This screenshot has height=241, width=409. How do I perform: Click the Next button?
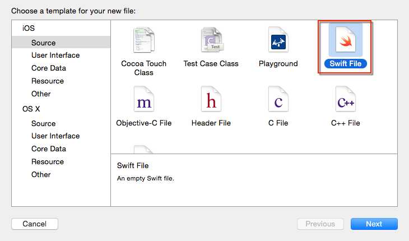pyautogui.click(x=374, y=224)
